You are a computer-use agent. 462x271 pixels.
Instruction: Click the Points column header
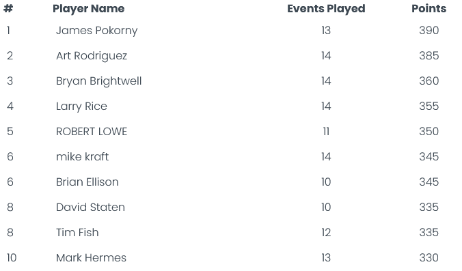tap(429, 9)
